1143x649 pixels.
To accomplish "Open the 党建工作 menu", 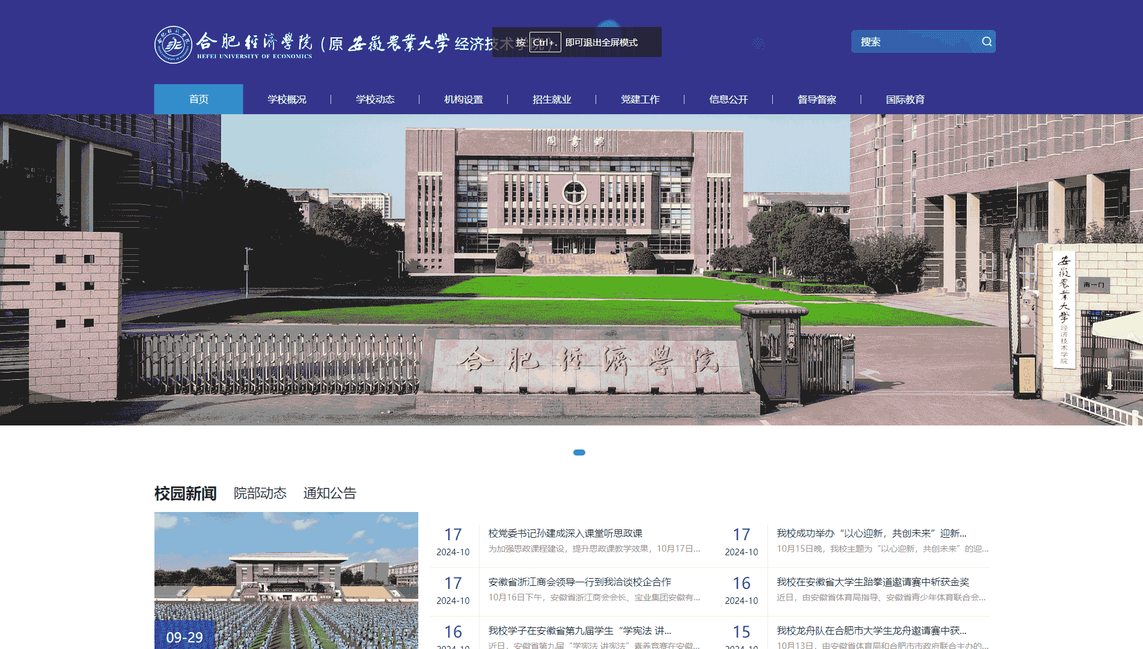I will 640,99.
